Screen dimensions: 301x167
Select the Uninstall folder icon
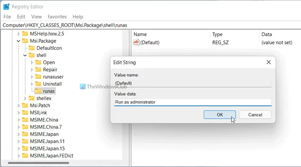click(x=38, y=83)
